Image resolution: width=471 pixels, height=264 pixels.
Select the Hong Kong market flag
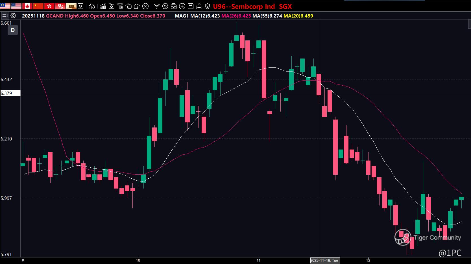(x=49, y=6)
